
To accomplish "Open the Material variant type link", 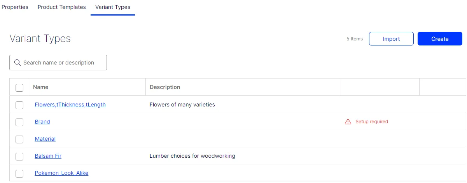I will click(45, 139).
